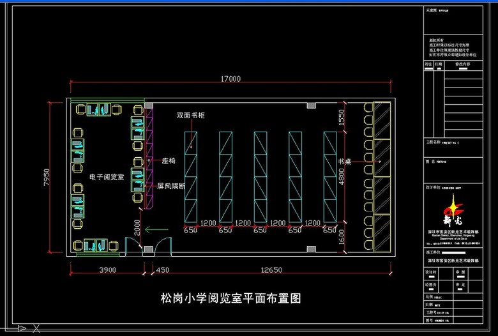Click the 4800 vertical dimension

(x=342, y=177)
